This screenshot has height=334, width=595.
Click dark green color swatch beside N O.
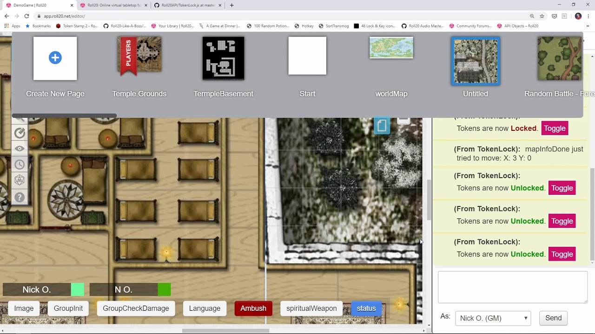[164, 290]
